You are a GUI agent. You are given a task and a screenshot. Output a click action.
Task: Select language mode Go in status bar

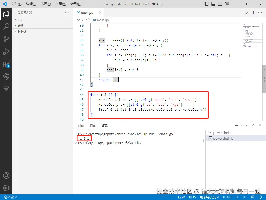pos(244,197)
